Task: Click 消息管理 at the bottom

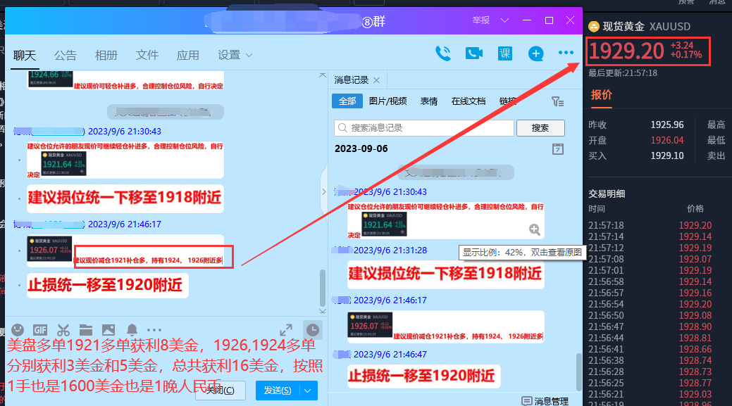Action: pyautogui.click(x=551, y=401)
